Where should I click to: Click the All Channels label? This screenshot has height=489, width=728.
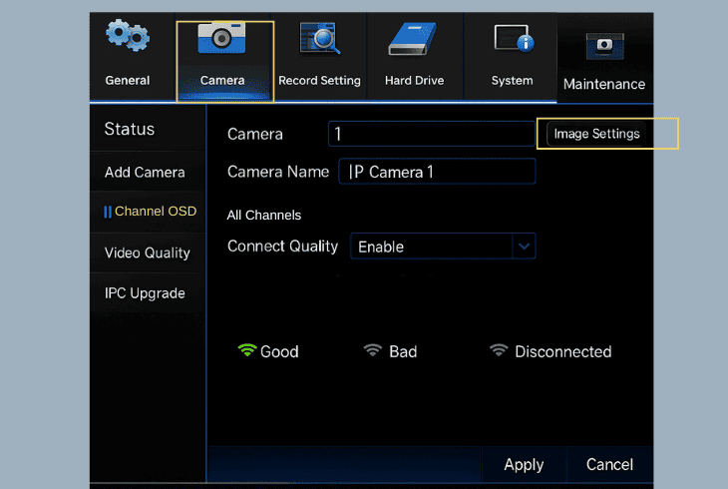pos(263,216)
